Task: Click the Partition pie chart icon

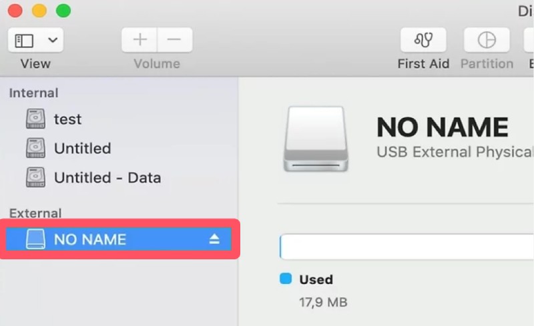Action: tap(487, 40)
